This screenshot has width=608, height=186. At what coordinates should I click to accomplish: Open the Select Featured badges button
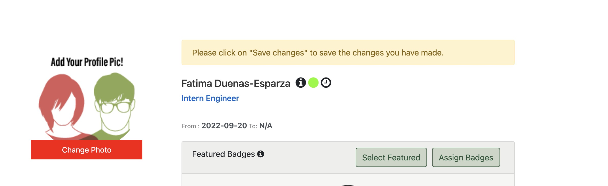pyautogui.click(x=391, y=157)
